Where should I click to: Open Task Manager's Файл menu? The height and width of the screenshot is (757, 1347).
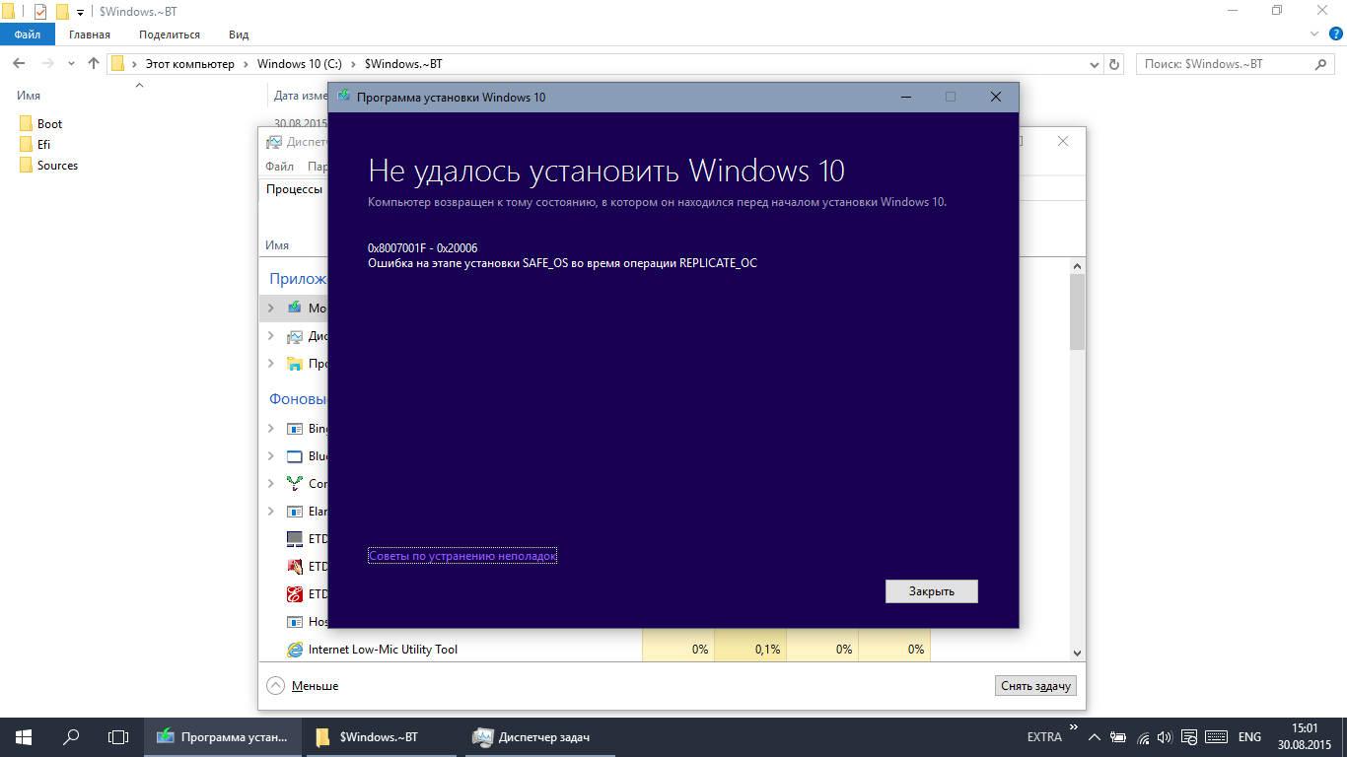click(279, 167)
